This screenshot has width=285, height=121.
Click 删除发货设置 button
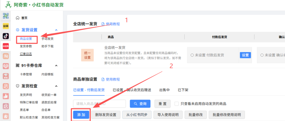point(105,115)
